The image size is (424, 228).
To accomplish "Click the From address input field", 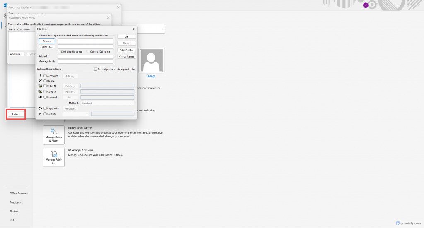I will pos(85,41).
